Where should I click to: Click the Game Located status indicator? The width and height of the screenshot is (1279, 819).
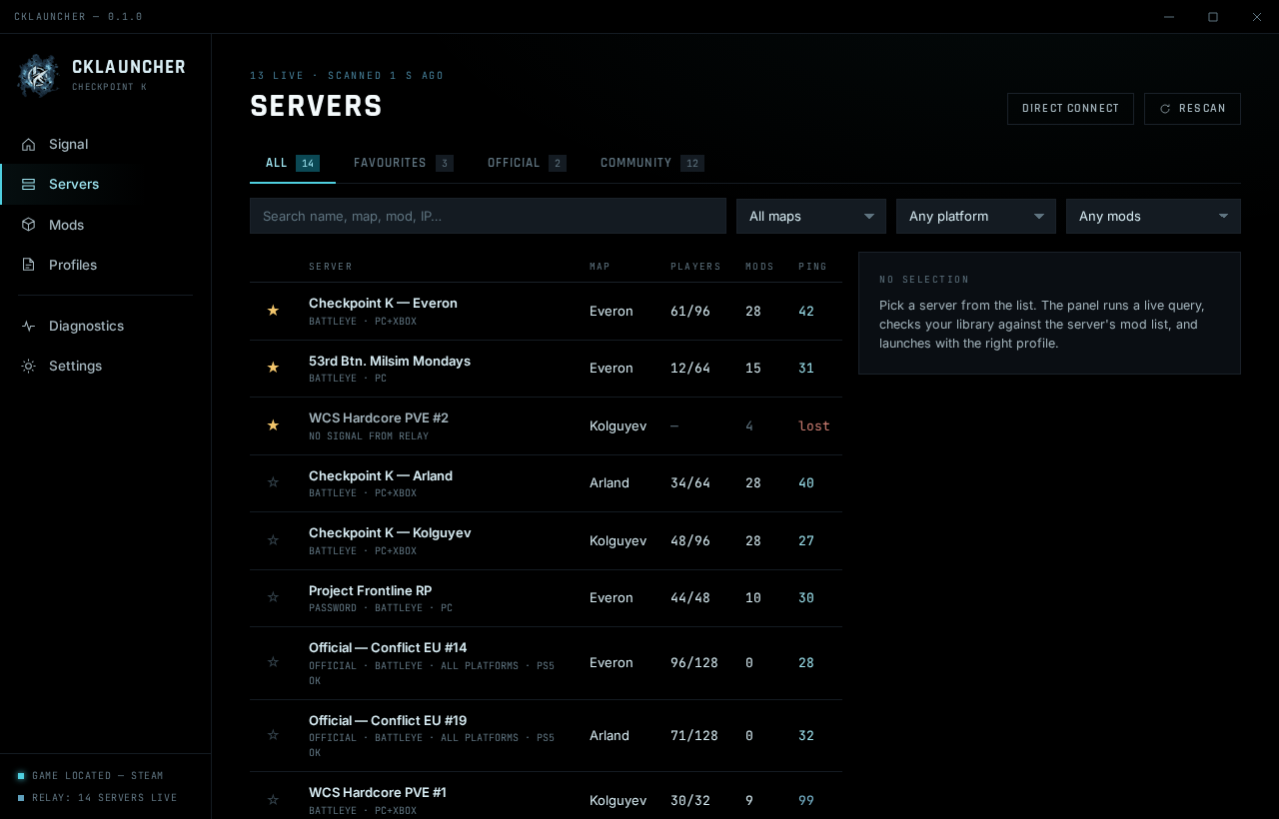point(21,775)
